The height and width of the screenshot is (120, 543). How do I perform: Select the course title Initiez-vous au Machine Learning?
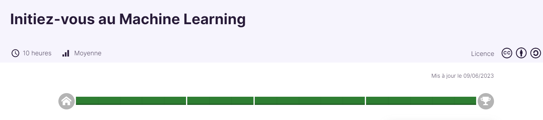pos(128,19)
